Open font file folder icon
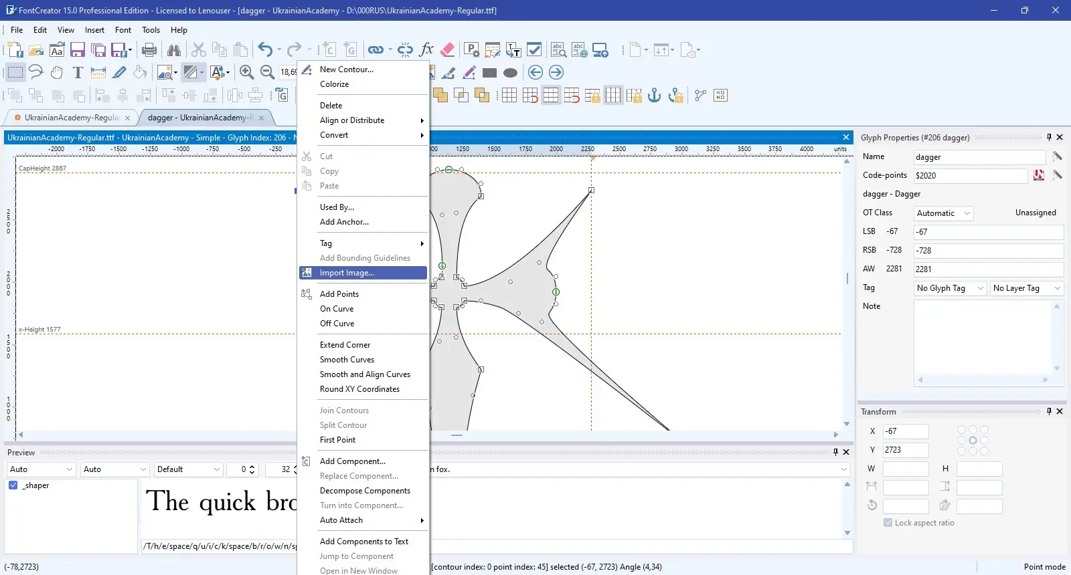The height and width of the screenshot is (575, 1071). pyautogui.click(x=36, y=50)
